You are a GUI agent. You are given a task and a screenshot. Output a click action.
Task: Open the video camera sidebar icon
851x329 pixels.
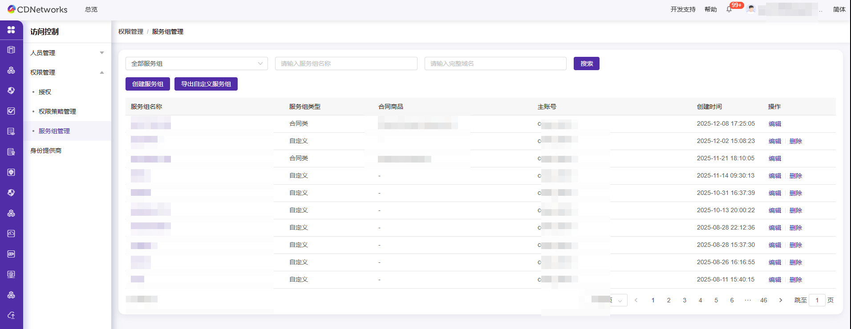point(11,254)
